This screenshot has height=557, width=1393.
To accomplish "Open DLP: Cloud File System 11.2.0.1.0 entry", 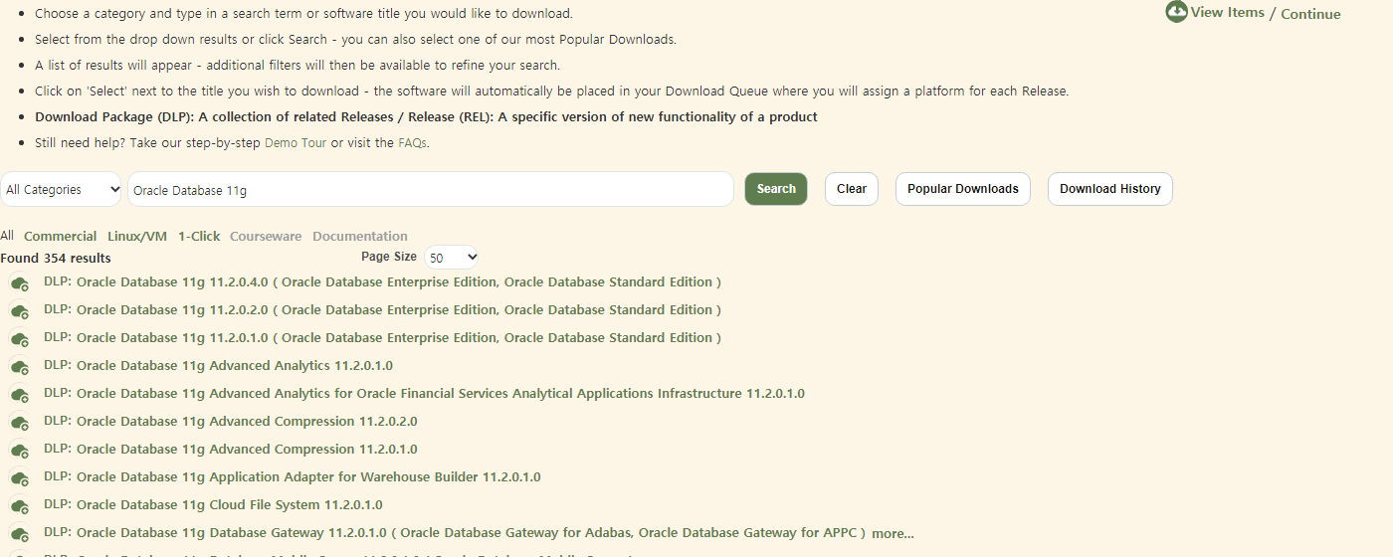I will point(213,504).
